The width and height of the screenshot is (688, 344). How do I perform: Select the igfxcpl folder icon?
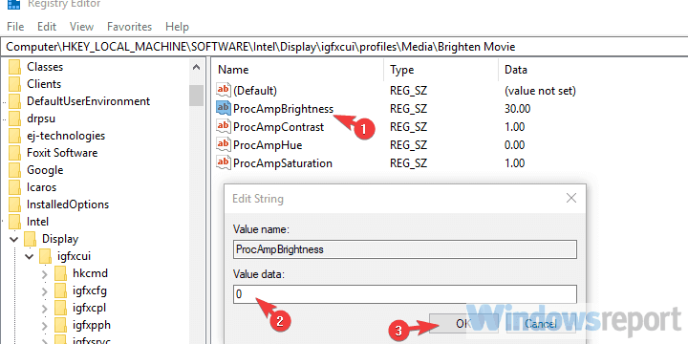point(60,308)
